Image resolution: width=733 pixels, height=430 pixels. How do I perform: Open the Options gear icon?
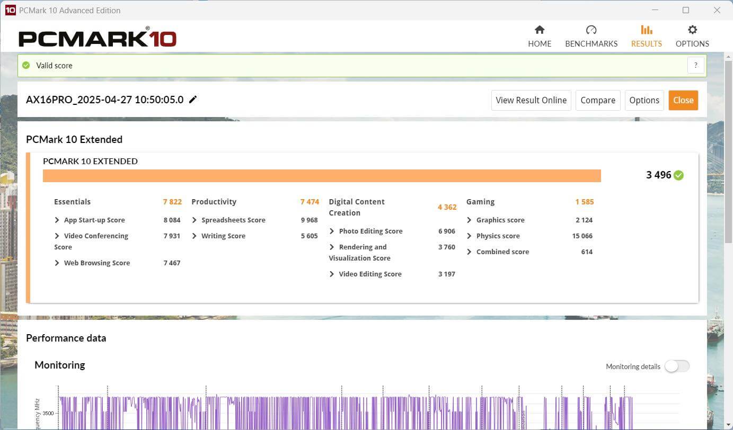pyautogui.click(x=692, y=30)
